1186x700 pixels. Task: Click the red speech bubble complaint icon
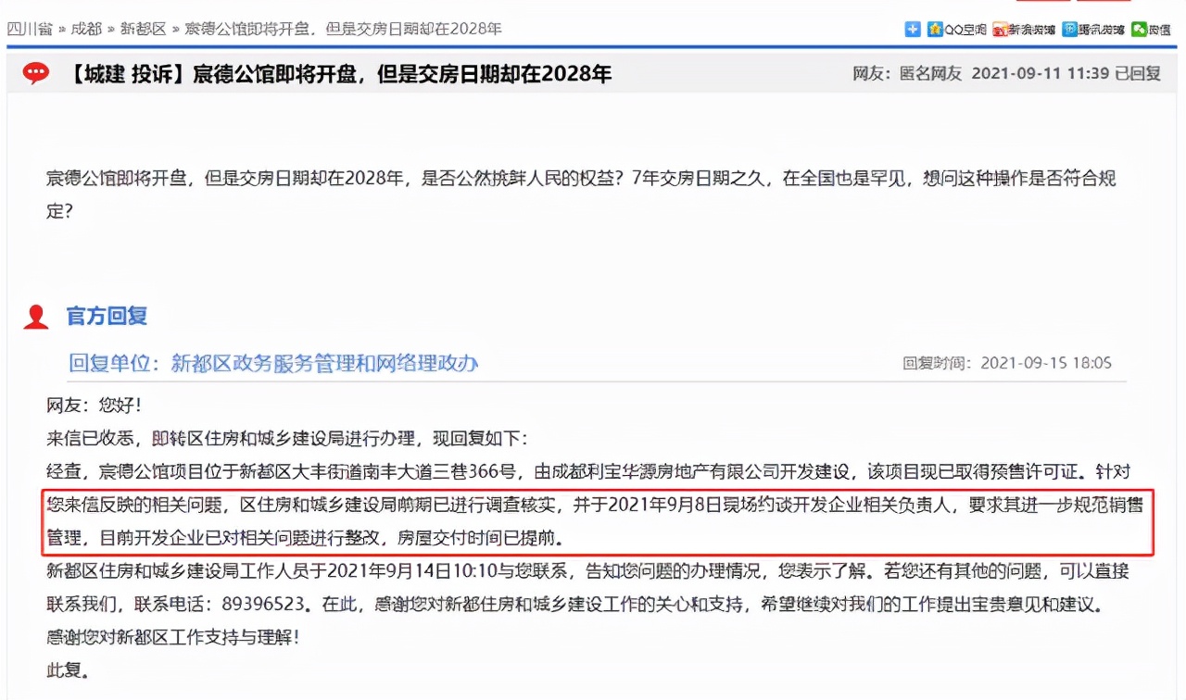point(36,73)
